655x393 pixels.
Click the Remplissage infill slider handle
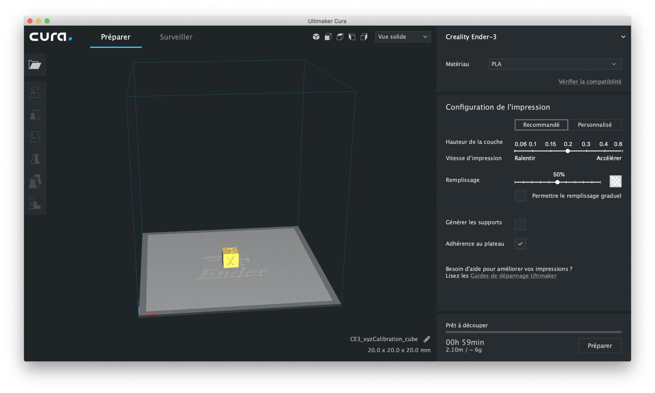(x=557, y=182)
